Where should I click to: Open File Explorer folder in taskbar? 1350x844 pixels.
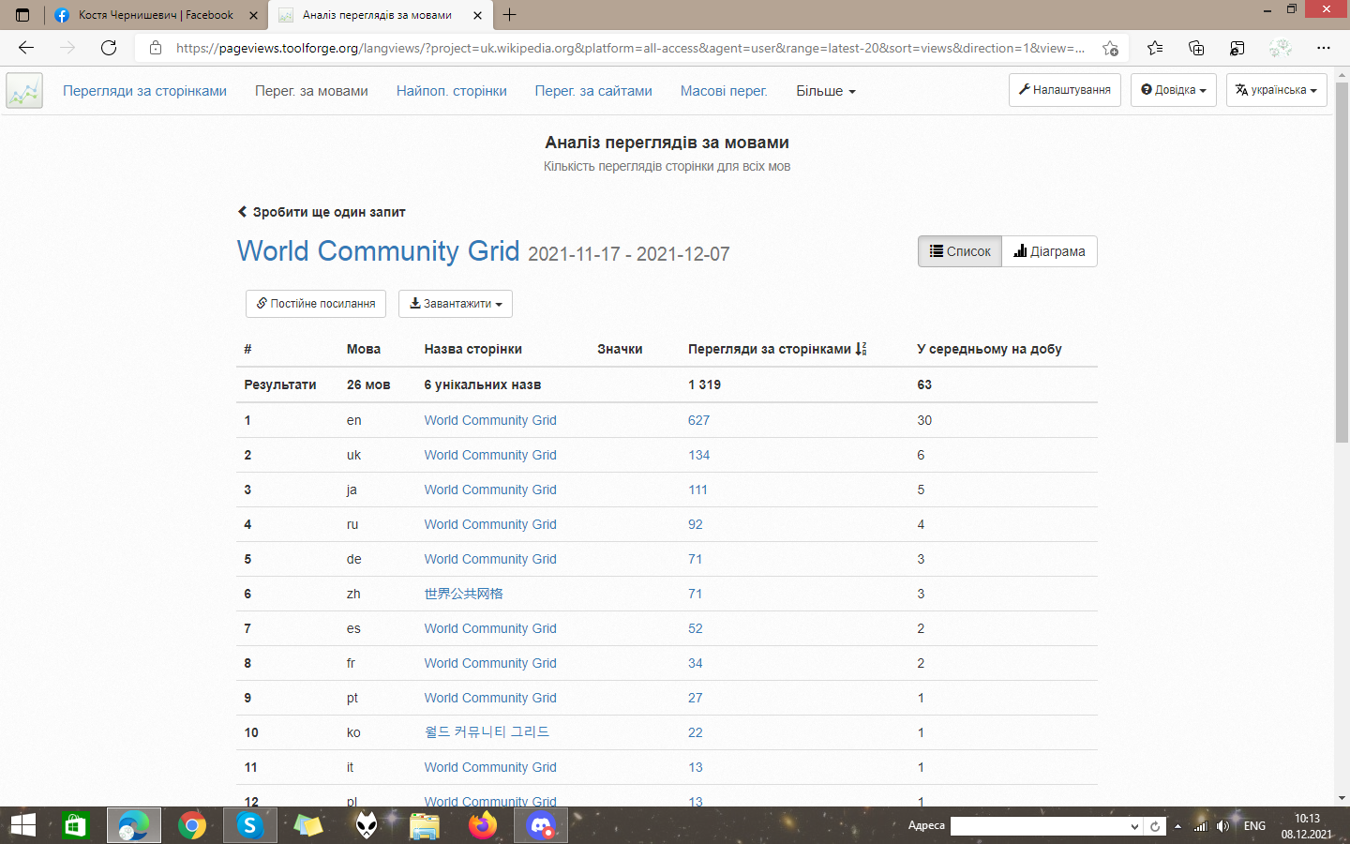(425, 825)
